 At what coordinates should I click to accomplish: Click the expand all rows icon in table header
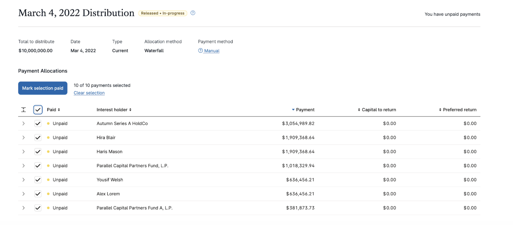pos(23,110)
